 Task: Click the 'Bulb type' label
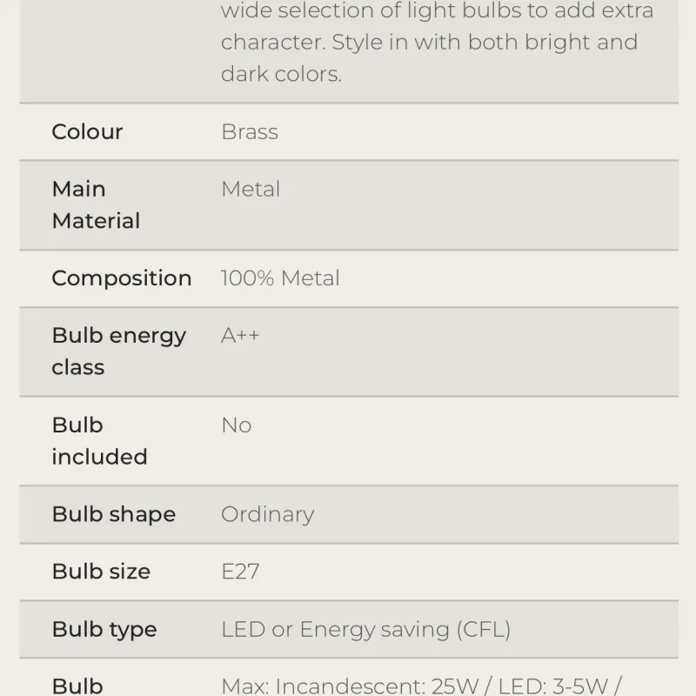(x=104, y=630)
